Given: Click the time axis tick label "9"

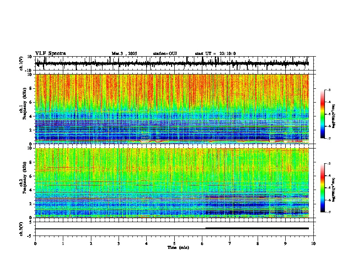Looking at the screenshot, I should click(285, 244).
